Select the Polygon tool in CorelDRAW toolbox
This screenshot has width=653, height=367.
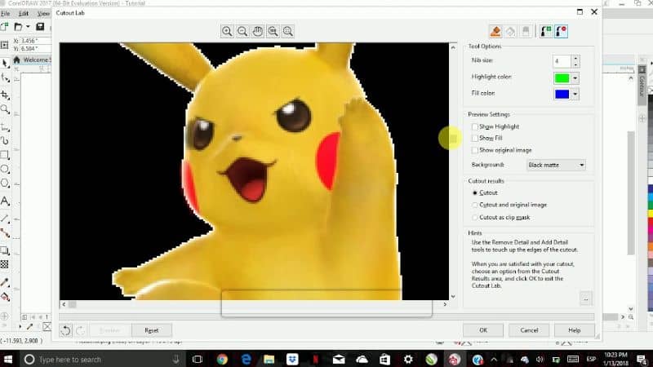point(6,183)
